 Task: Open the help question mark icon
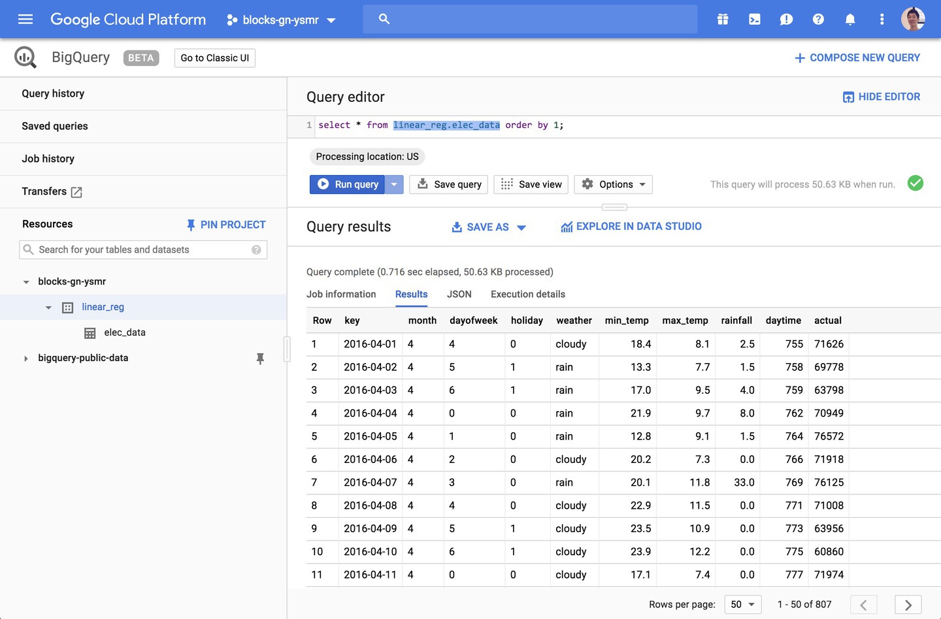click(x=818, y=20)
